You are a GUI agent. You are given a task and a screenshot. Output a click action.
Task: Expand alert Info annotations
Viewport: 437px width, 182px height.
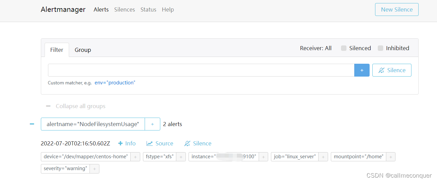tap(127, 143)
